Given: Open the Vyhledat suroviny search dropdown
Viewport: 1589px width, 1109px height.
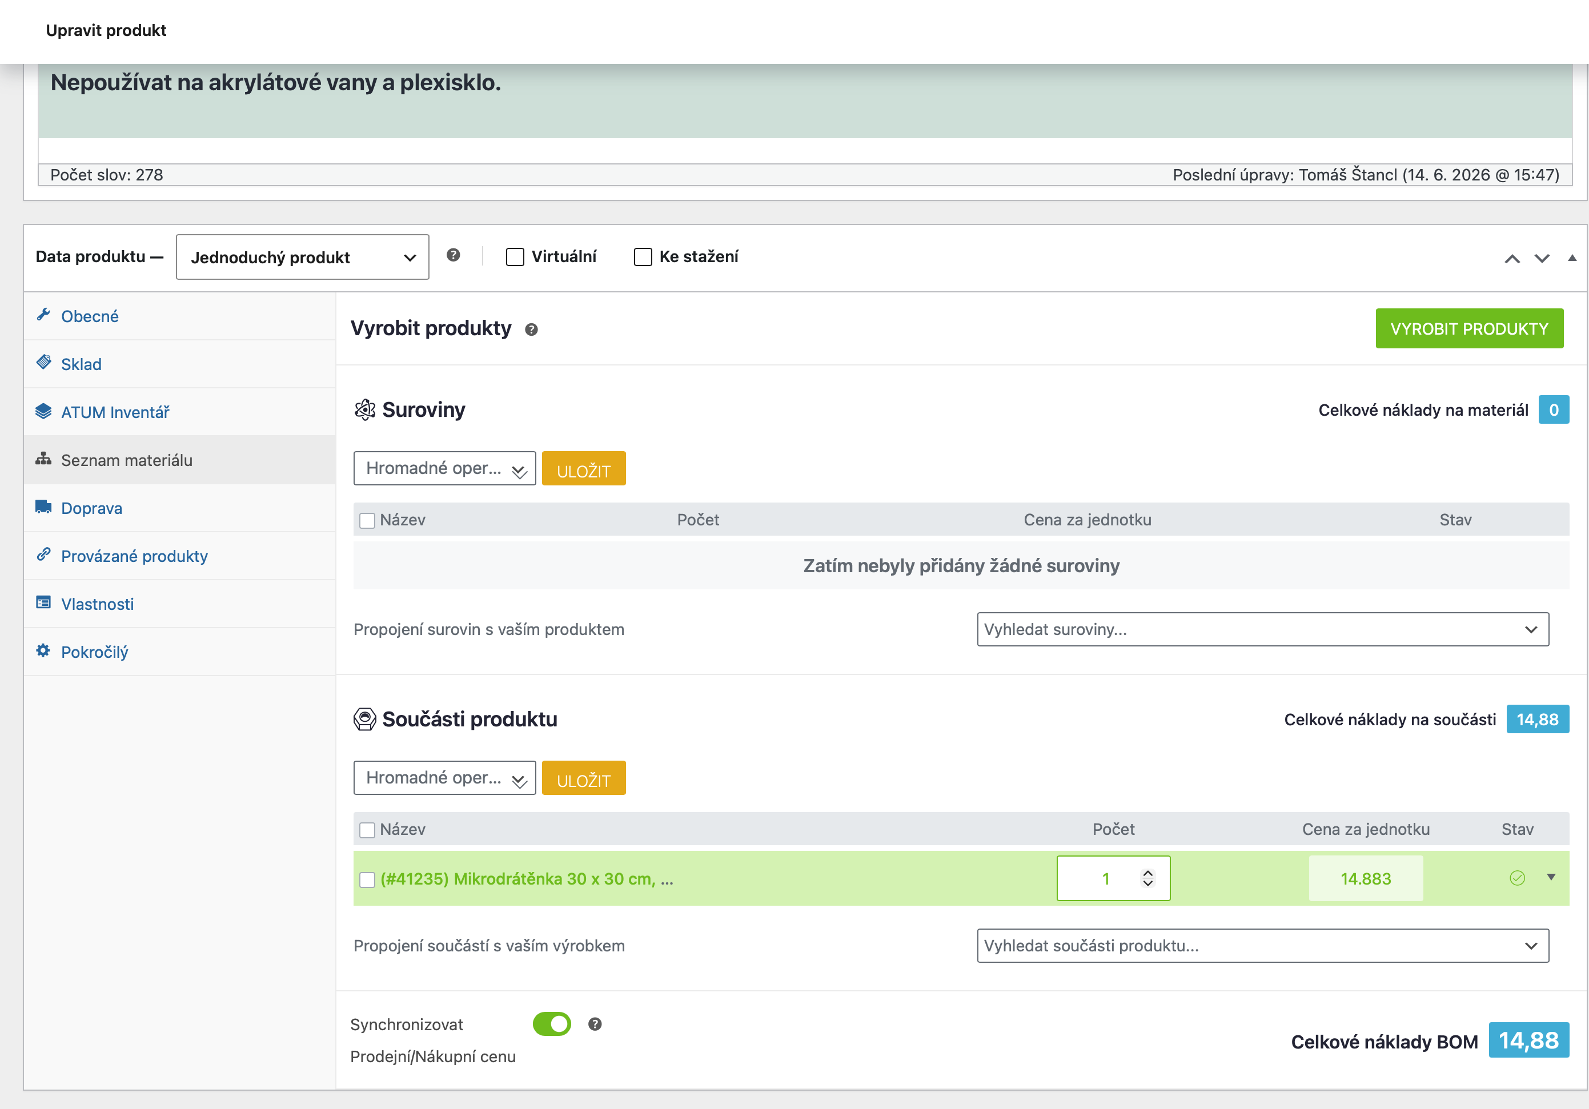Looking at the screenshot, I should (x=1262, y=629).
